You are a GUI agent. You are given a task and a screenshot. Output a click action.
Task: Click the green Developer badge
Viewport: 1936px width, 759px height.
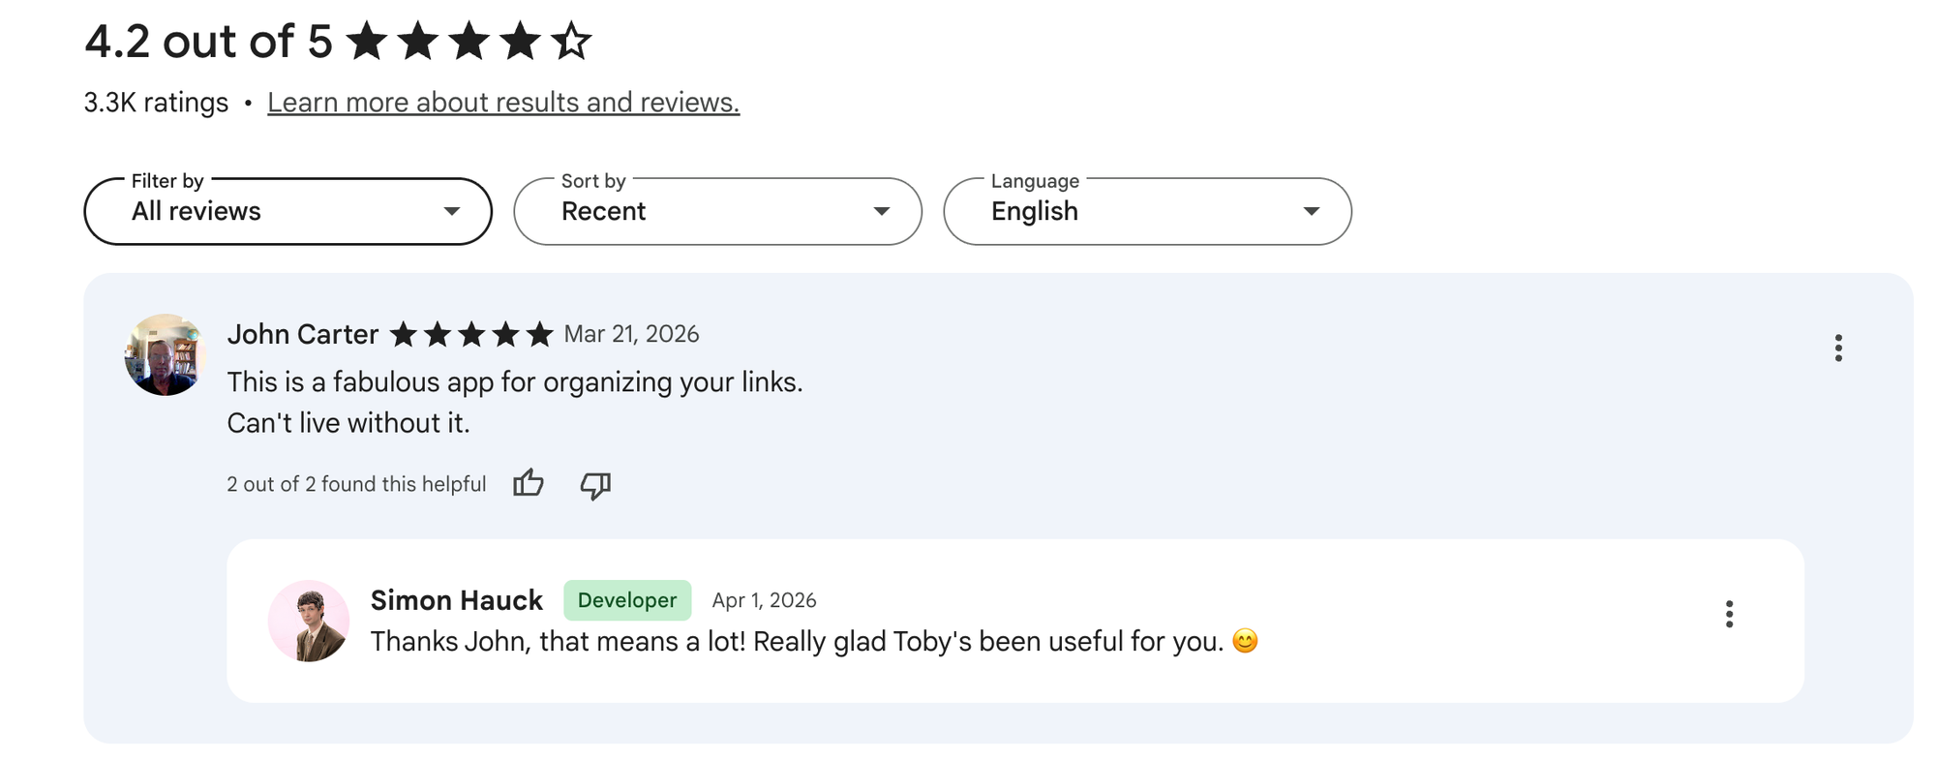point(626,600)
